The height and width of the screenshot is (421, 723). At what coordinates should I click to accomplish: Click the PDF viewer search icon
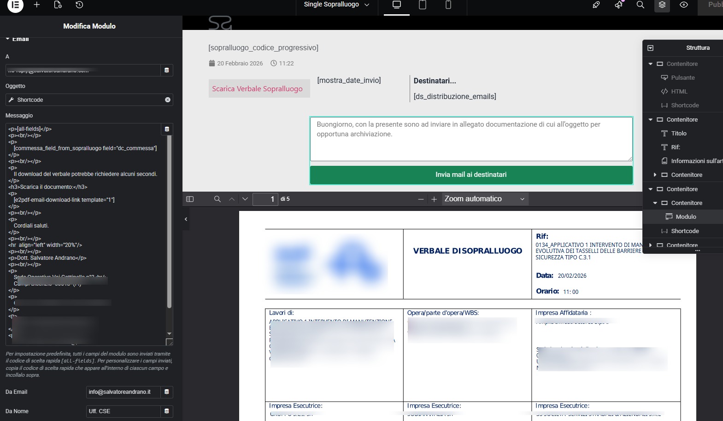pos(217,199)
